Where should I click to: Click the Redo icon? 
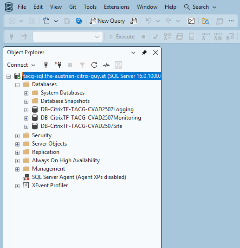(169, 21)
